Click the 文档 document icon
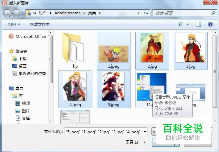Image resolution: width=219 pixels, height=152 pixels. 18,118
